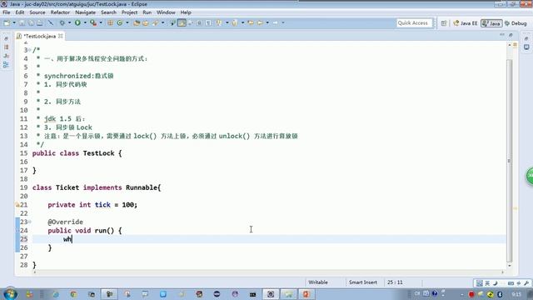Image resolution: width=533 pixels, height=300 pixels.
Task: Click the Windows Start button
Action: point(9,294)
